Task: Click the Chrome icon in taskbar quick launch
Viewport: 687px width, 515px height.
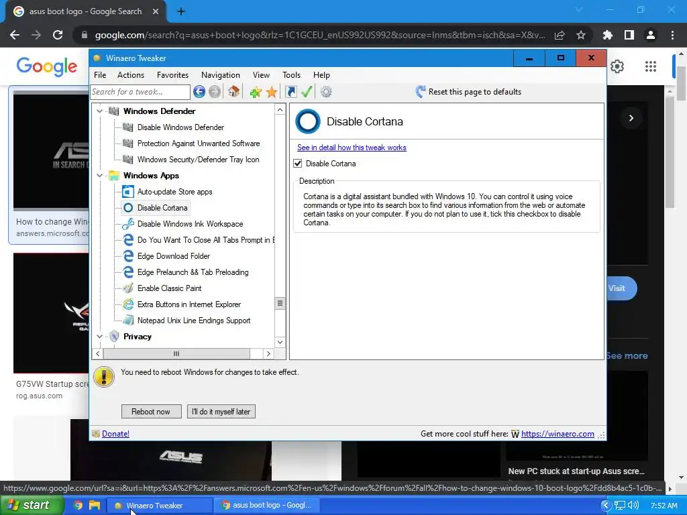Action: 78,505
